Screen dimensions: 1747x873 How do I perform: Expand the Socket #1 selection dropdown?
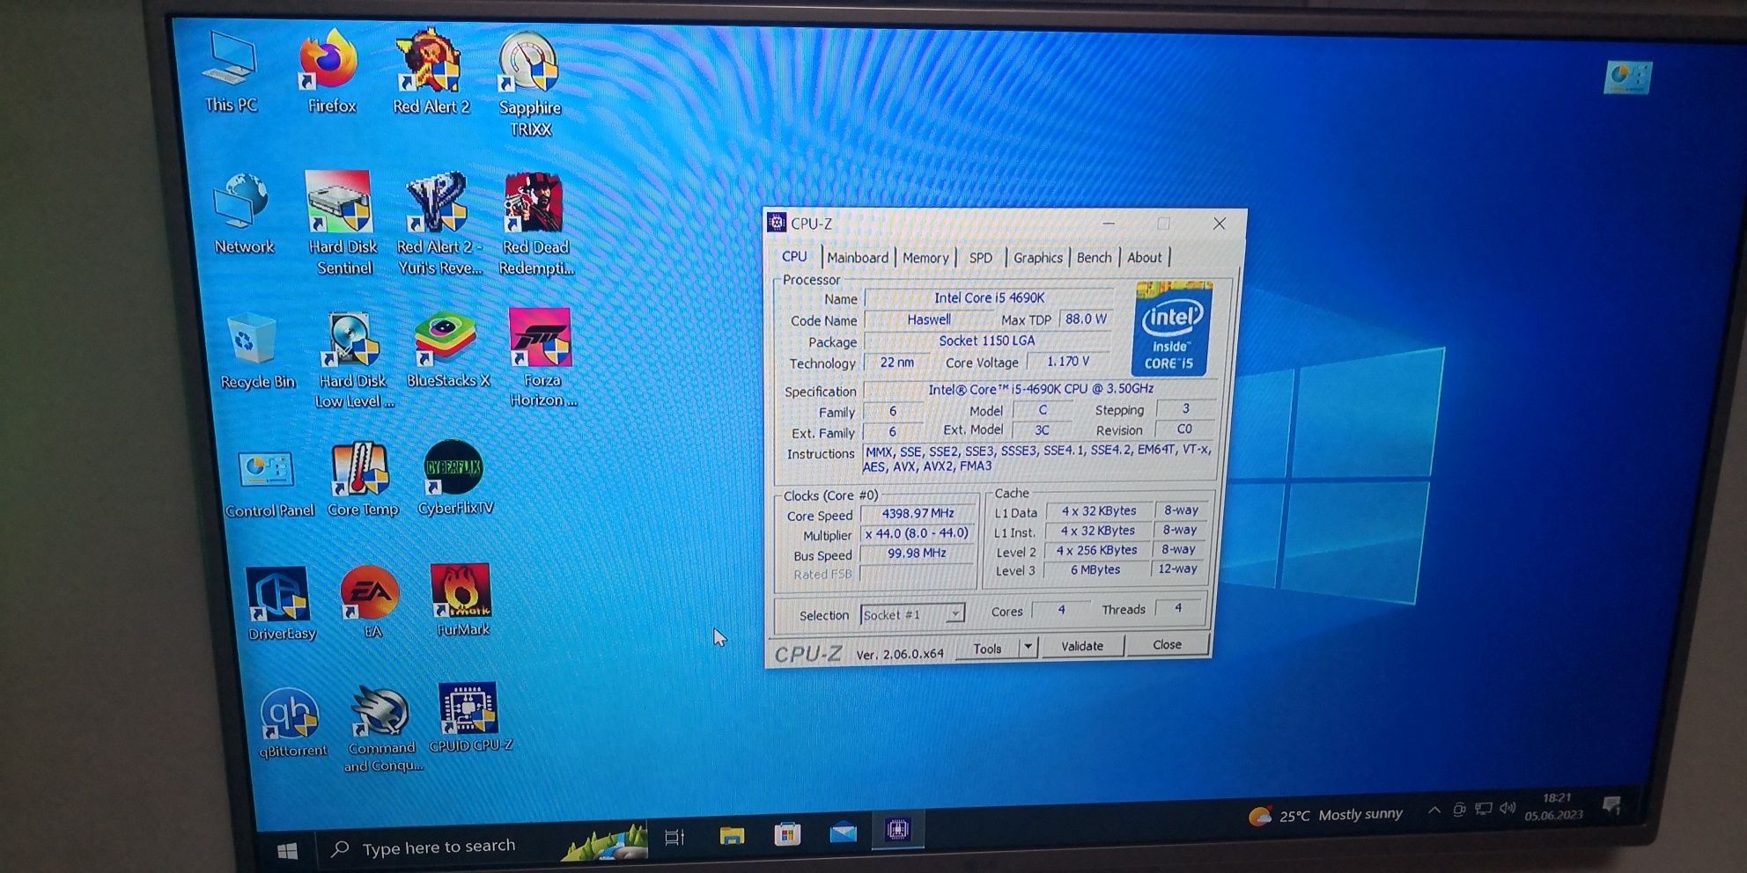point(955,613)
